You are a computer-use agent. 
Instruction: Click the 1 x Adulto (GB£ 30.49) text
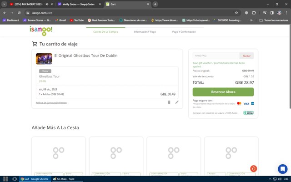(x=51, y=94)
